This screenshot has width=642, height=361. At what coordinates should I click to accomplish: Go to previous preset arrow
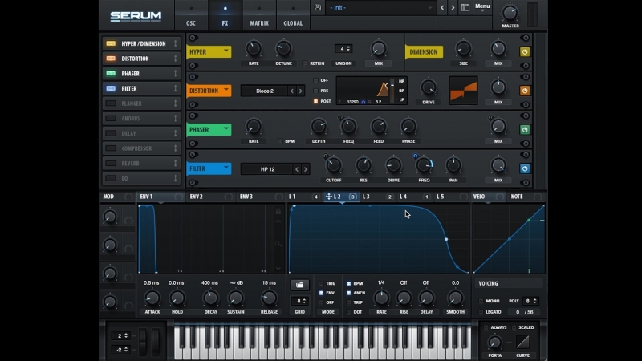click(442, 8)
